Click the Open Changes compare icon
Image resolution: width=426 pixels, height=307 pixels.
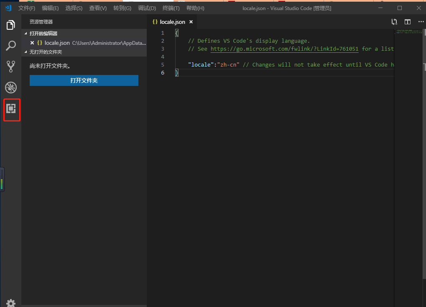pos(394,22)
